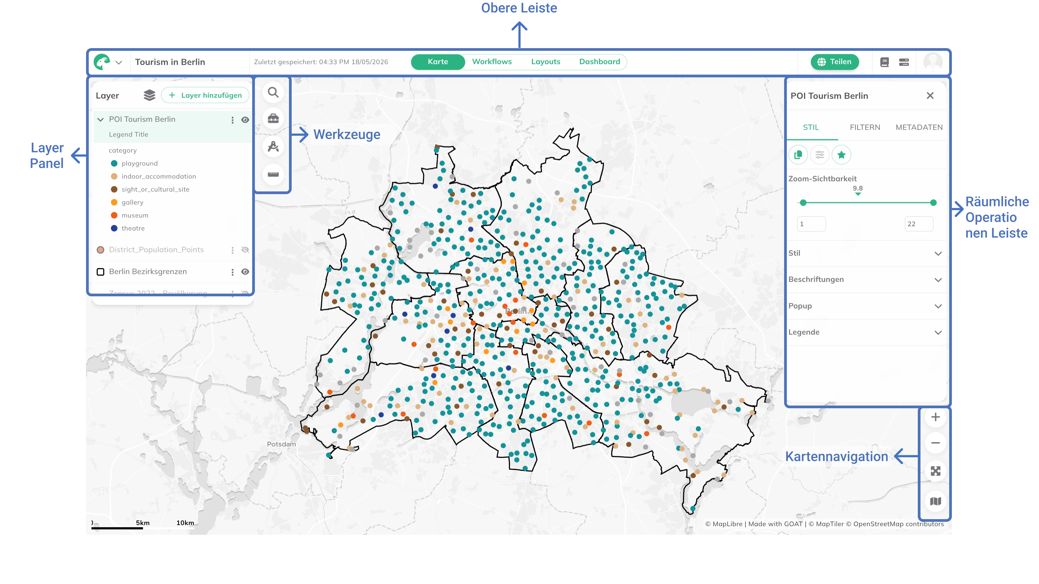Click the Potsdam label on the map
1039x584 pixels.
[x=281, y=444]
